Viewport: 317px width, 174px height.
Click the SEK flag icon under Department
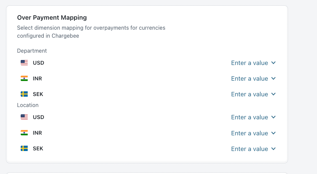pyautogui.click(x=24, y=94)
